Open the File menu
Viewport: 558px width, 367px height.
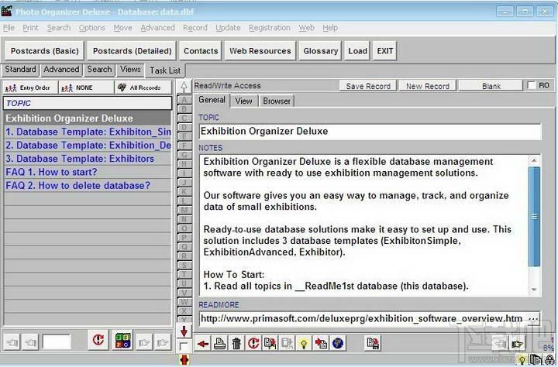point(9,28)
